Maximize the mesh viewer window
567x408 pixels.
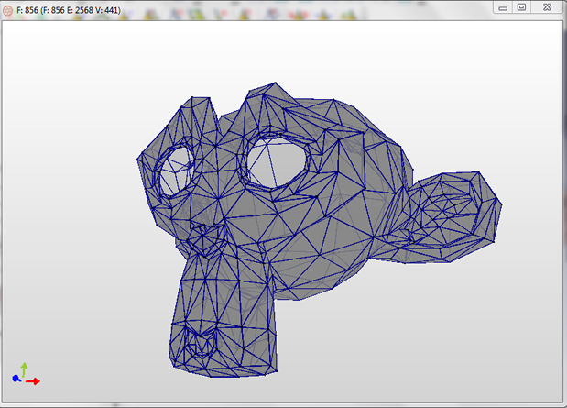tap(521, 7)
